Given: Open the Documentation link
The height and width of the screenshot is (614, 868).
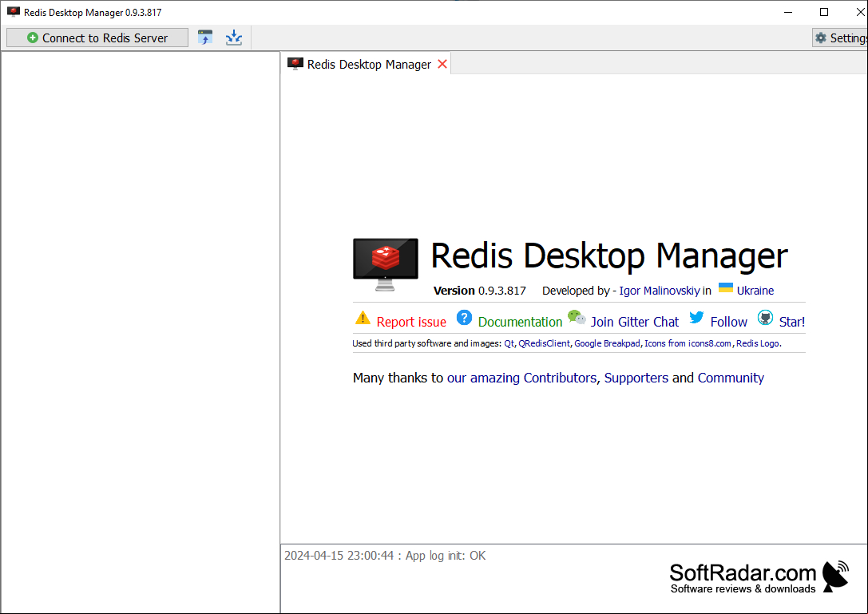Looking at the screenshot, I should click(520, 322).
